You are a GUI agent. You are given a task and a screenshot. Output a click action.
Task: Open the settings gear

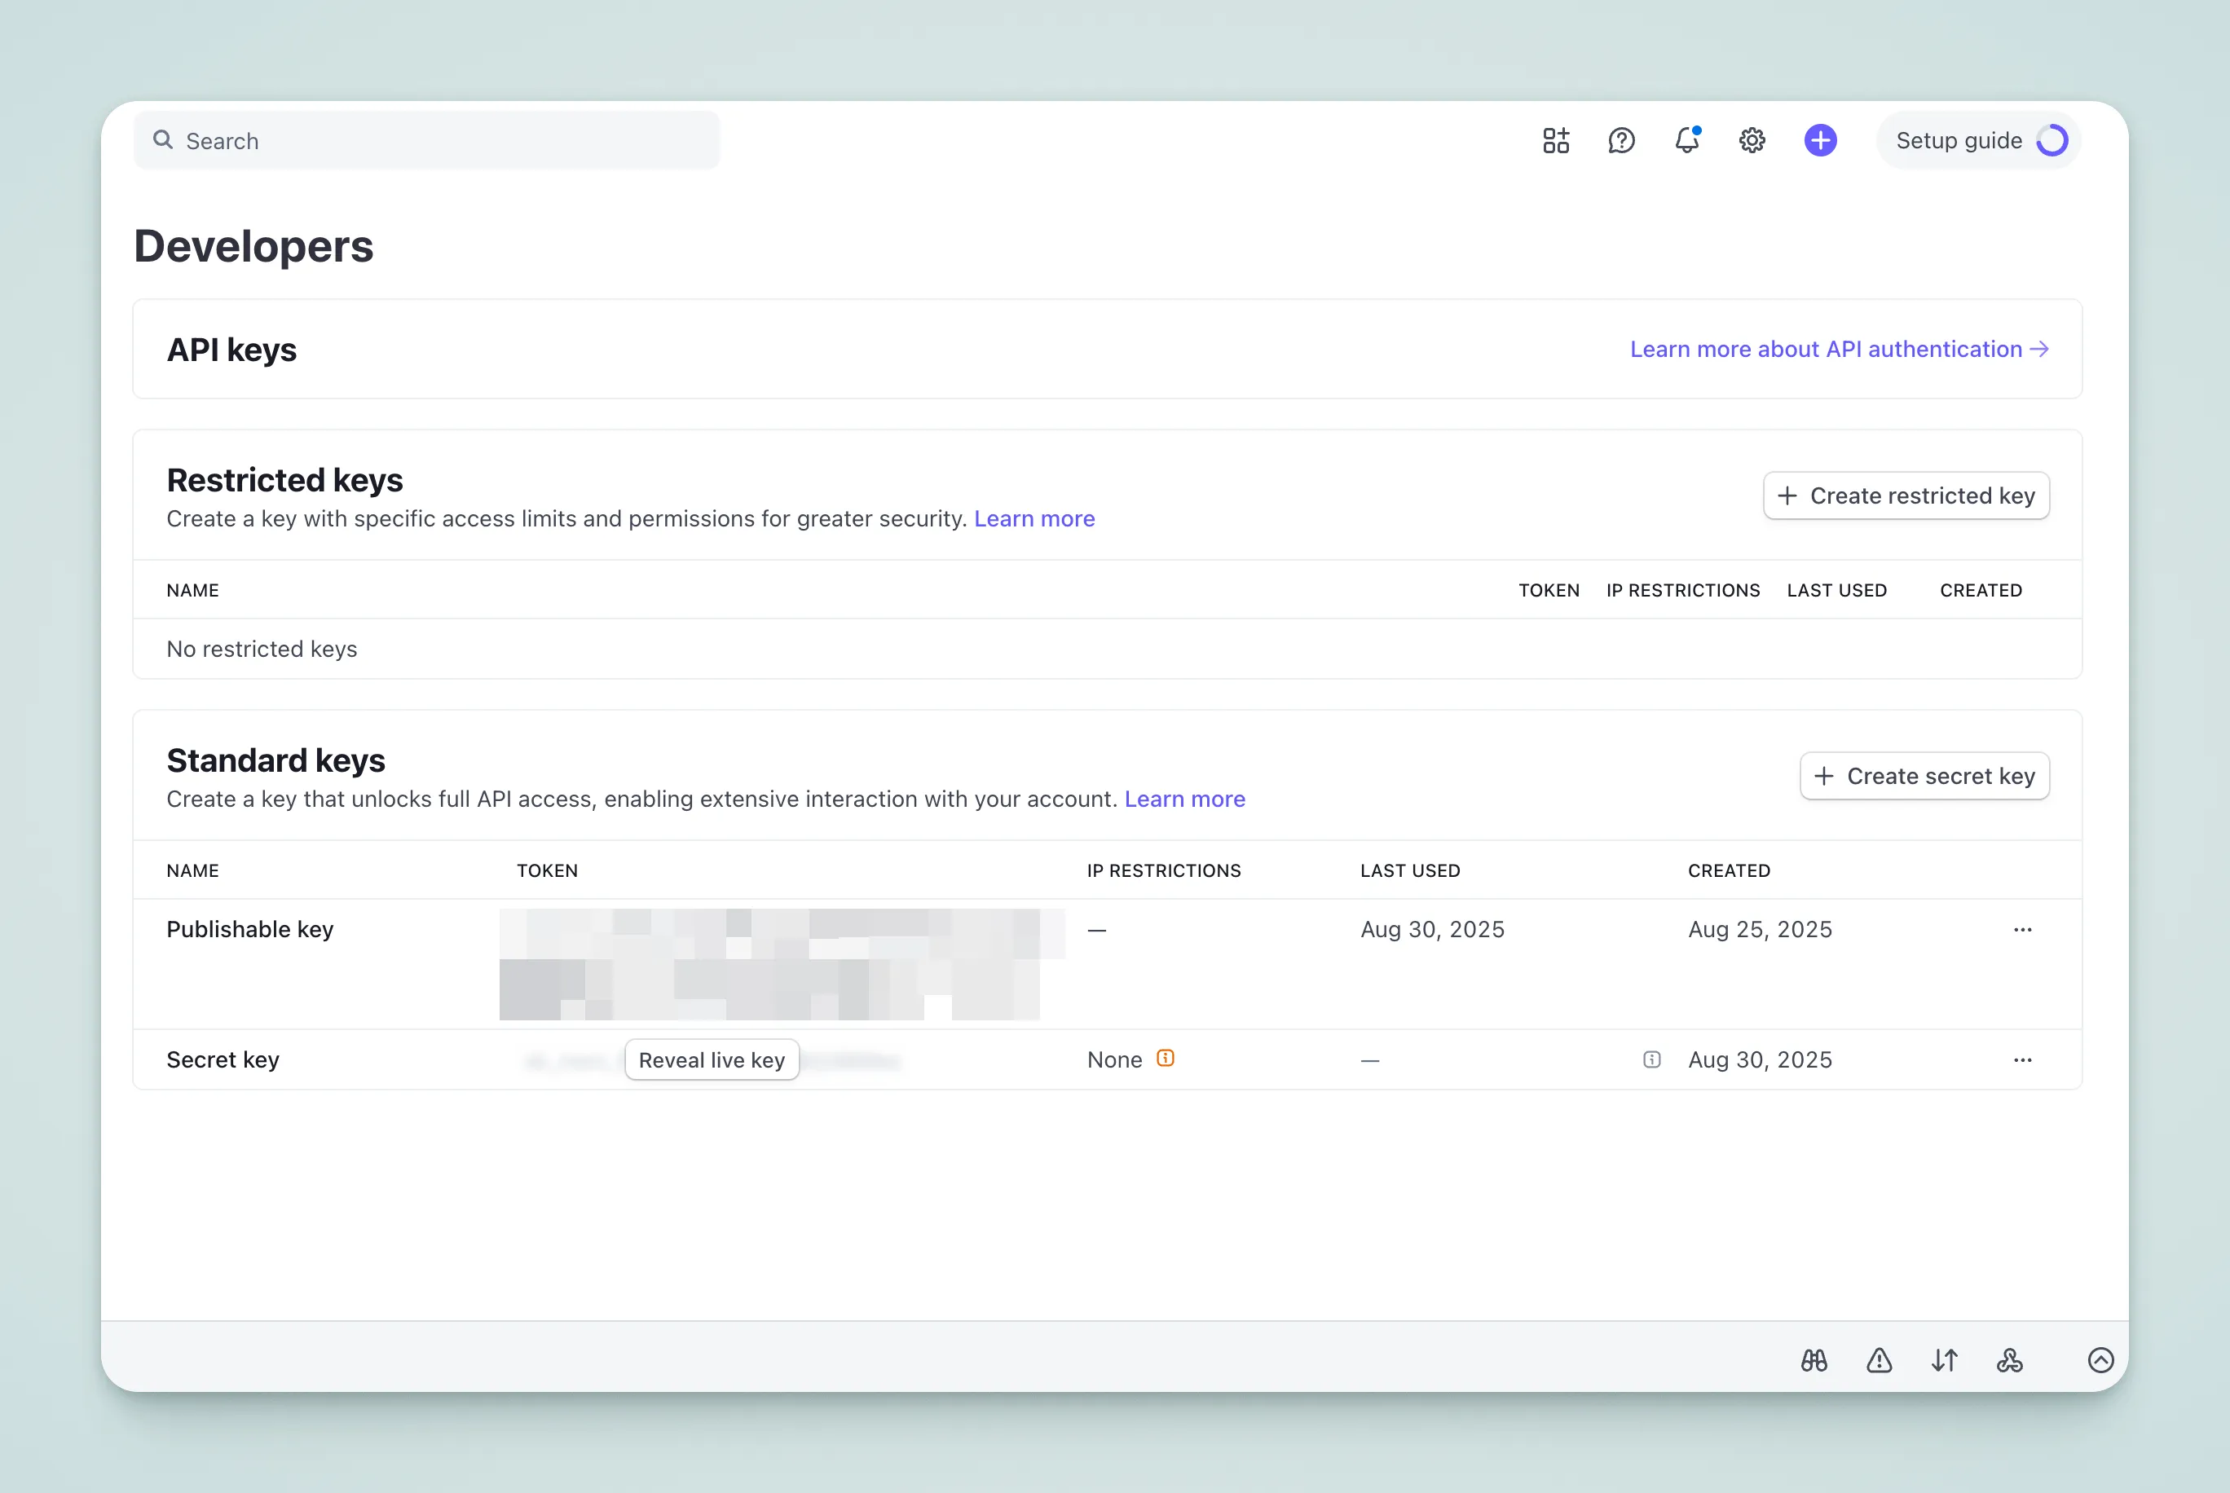click(1752, 140)
